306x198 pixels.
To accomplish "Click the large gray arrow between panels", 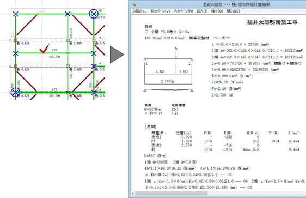I will [x=117, y=55].
